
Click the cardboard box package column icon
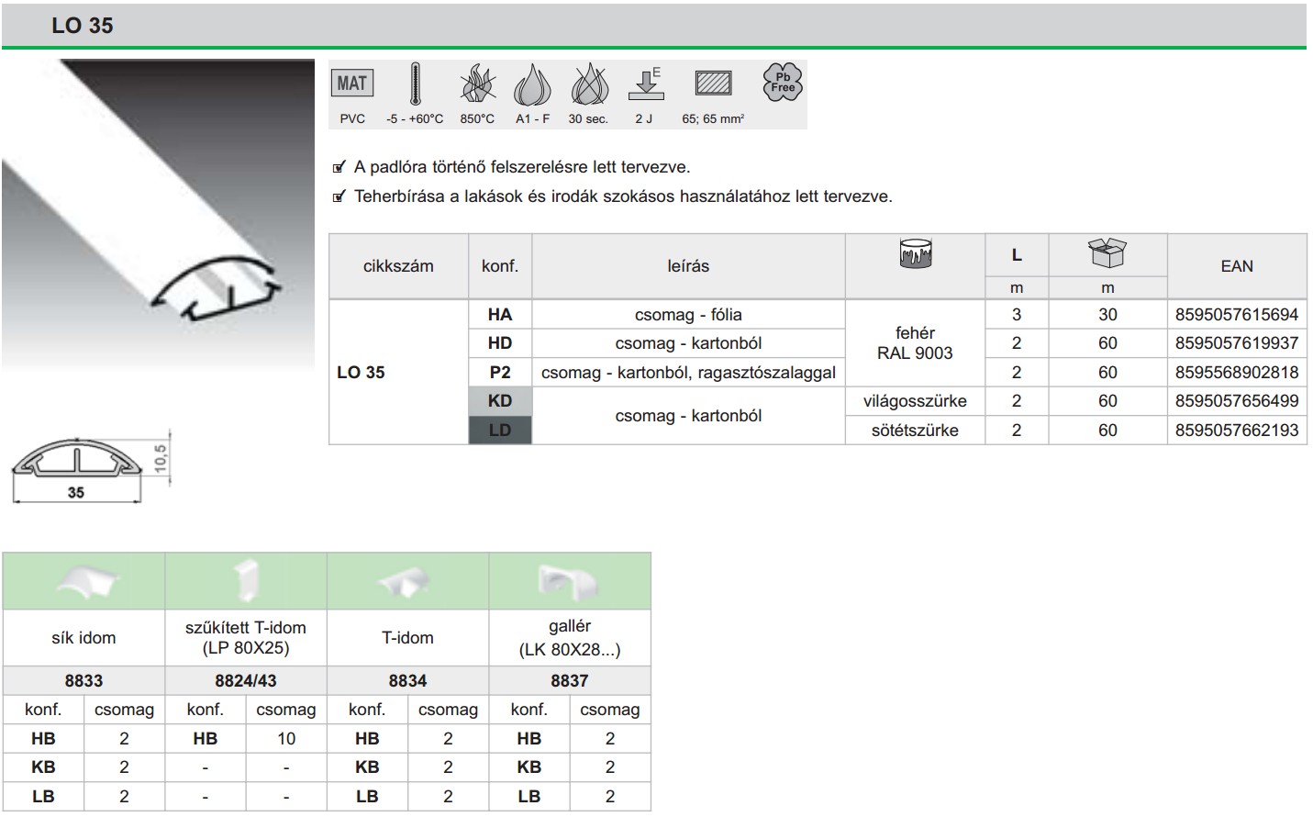coord(1107,252)
